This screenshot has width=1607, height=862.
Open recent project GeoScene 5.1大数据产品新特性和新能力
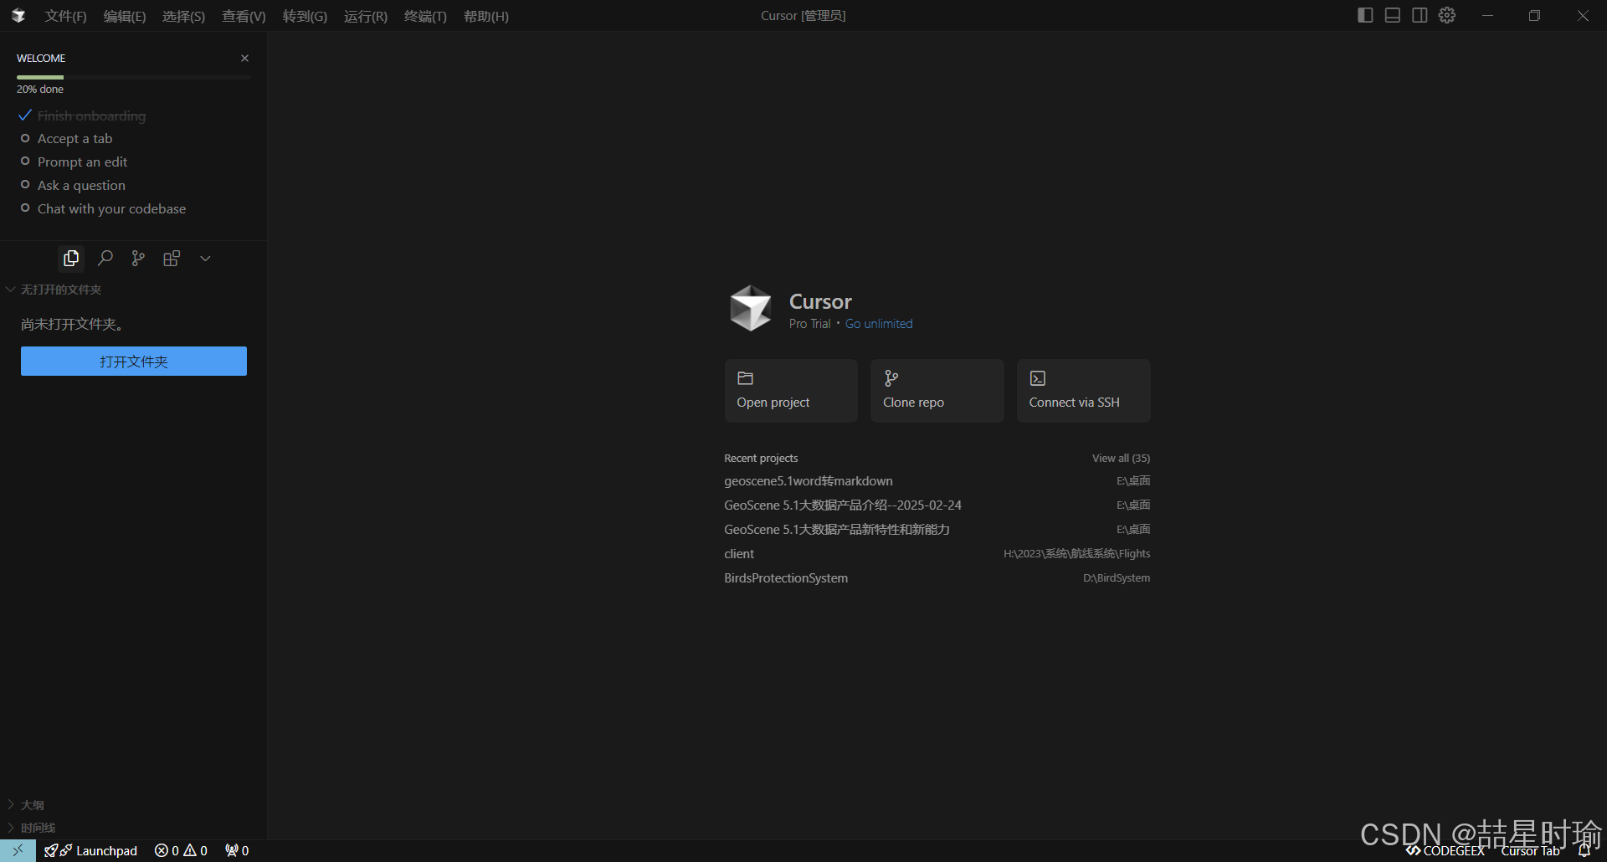click(937, 530)
